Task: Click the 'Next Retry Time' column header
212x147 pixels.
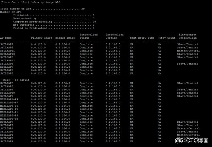Action: coord(142,38)
